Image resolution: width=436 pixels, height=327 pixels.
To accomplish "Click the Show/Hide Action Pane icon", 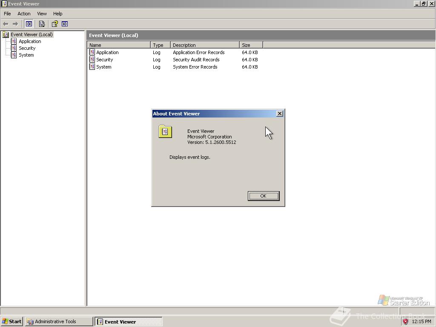I will (x=65, y=24).
